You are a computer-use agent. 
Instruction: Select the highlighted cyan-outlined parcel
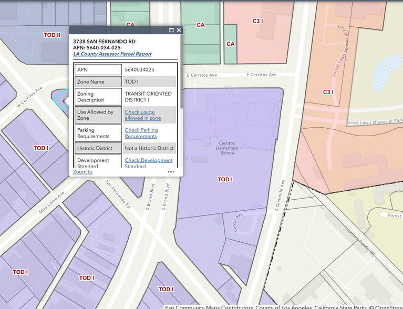coord(60,98)
